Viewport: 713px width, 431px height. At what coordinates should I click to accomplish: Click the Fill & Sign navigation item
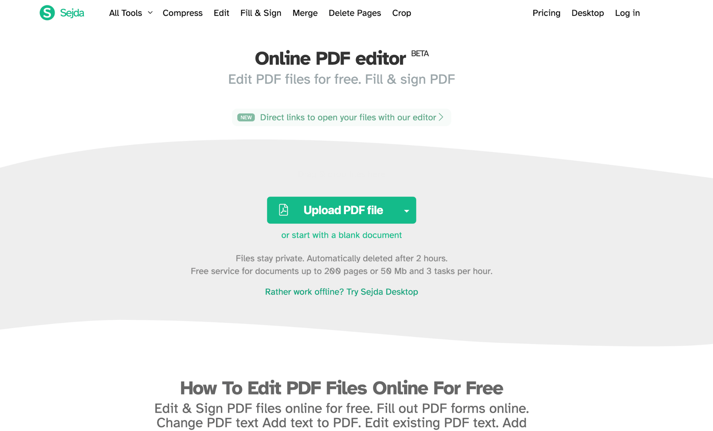click(x=261, y=13)
